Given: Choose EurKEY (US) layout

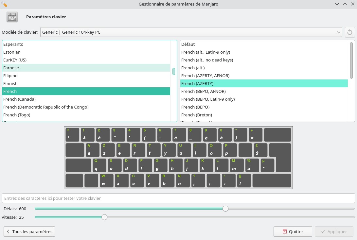Looking at the screenshot, I should tap(86, 60).
